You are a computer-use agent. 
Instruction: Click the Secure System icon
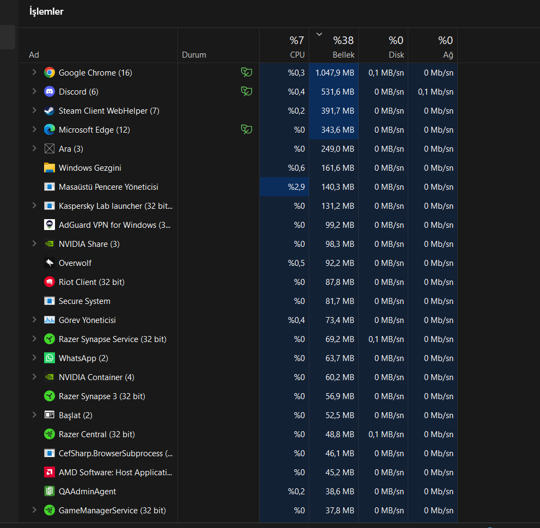click(50, 301)
